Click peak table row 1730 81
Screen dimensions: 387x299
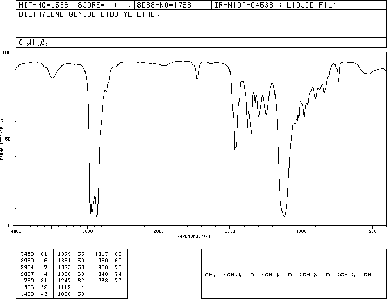tap(34, 281)
